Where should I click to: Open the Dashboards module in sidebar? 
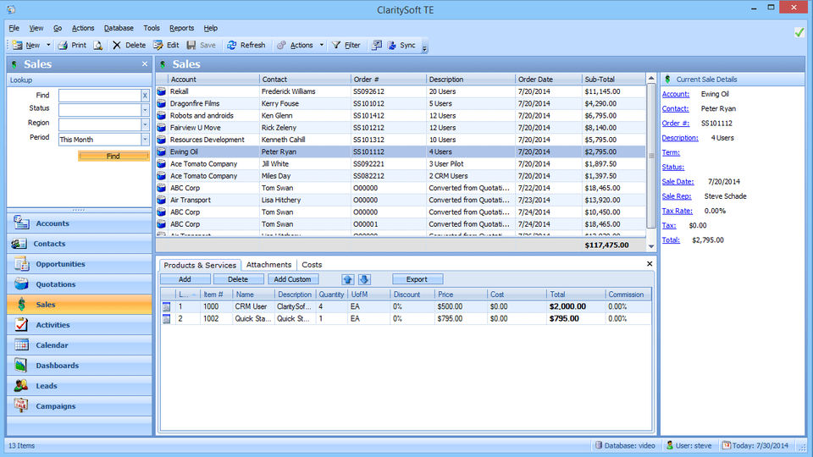click(x=57, y=366)
